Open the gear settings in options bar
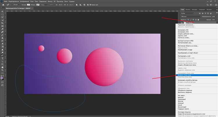Image resolution: width=218 pixels, height=117 pixels. pyautogui.click(x=88, y=5)
